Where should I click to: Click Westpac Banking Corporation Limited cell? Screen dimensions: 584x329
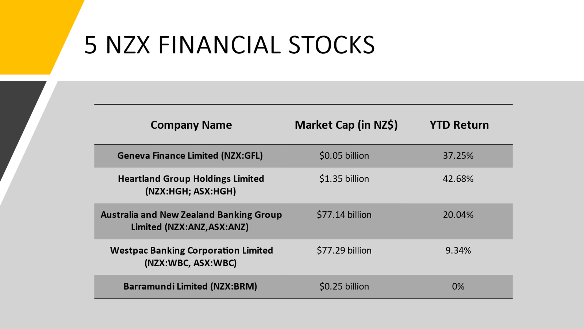191,257
